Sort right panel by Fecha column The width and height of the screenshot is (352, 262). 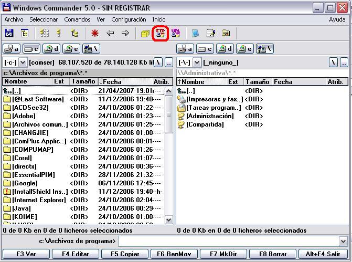(299, 81)
